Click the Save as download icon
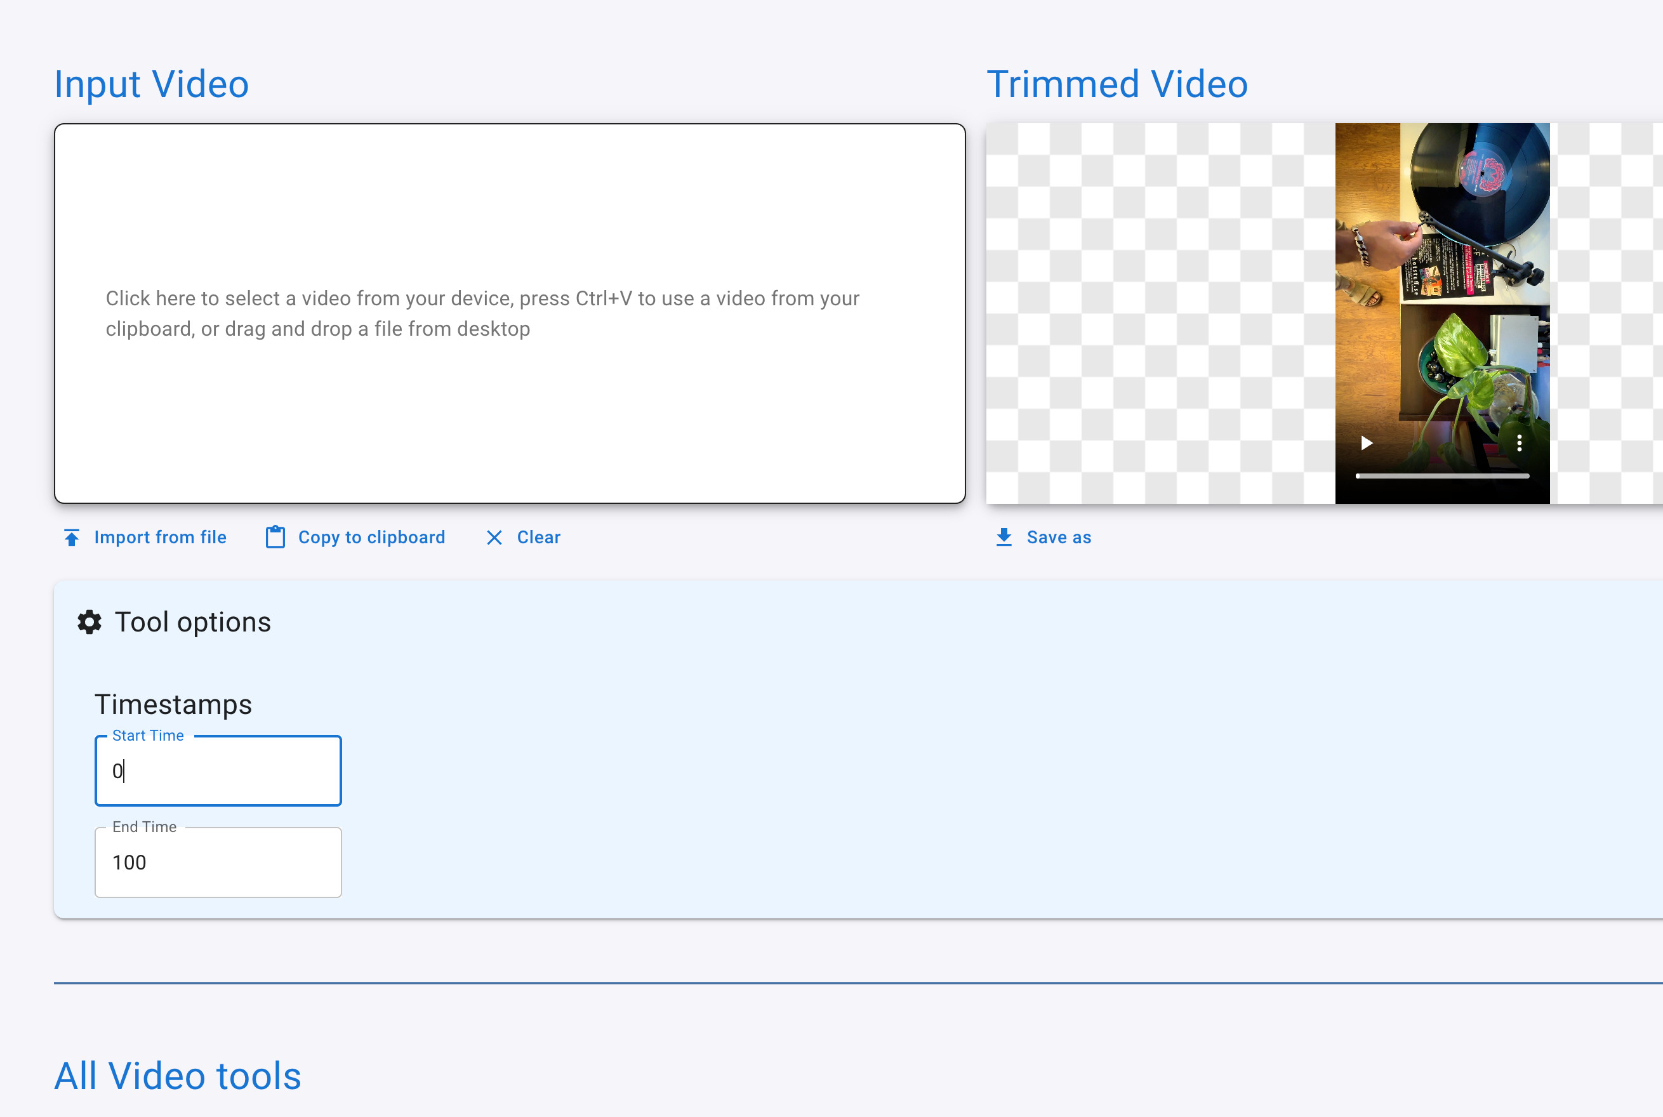The width and height of the screenshot is (1663, 1117). 1004,537
